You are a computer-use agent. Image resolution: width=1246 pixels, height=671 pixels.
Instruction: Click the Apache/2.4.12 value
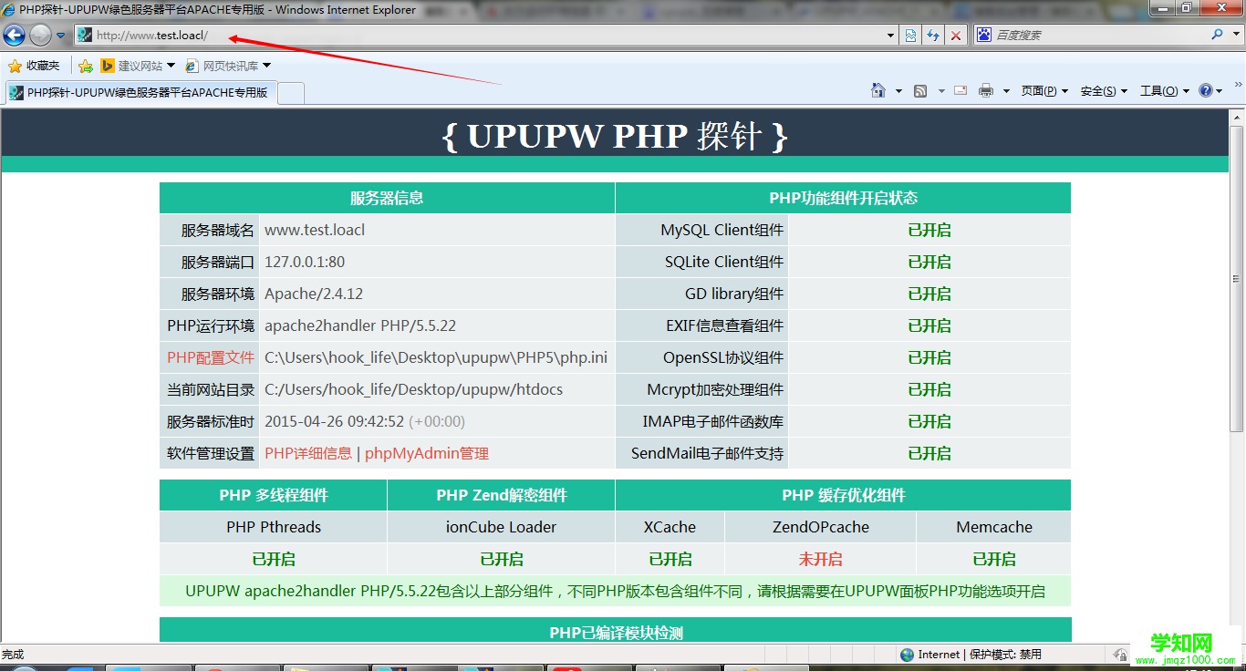[314, 294]
